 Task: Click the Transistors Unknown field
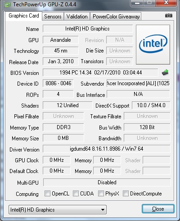120,61
